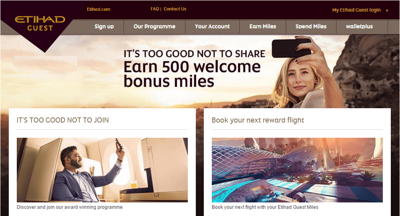Click the man taking selfie thumbnail
400x216 pixels.
click(102, 170)
